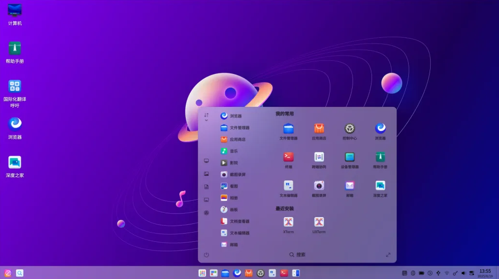Screen dimensions: 499x279
Task: Open the text editor from the dock
Action: [273, 273]
